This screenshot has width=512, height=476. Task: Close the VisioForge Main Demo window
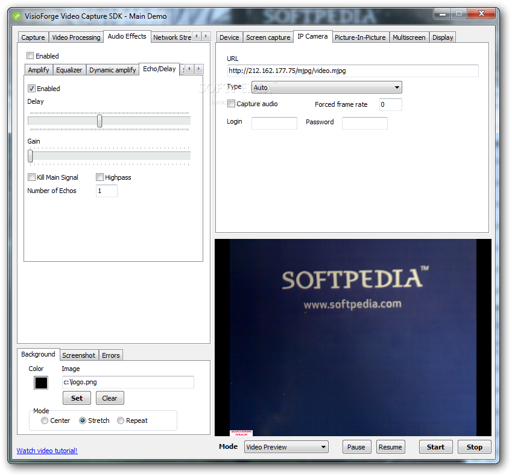coord(481,14)
